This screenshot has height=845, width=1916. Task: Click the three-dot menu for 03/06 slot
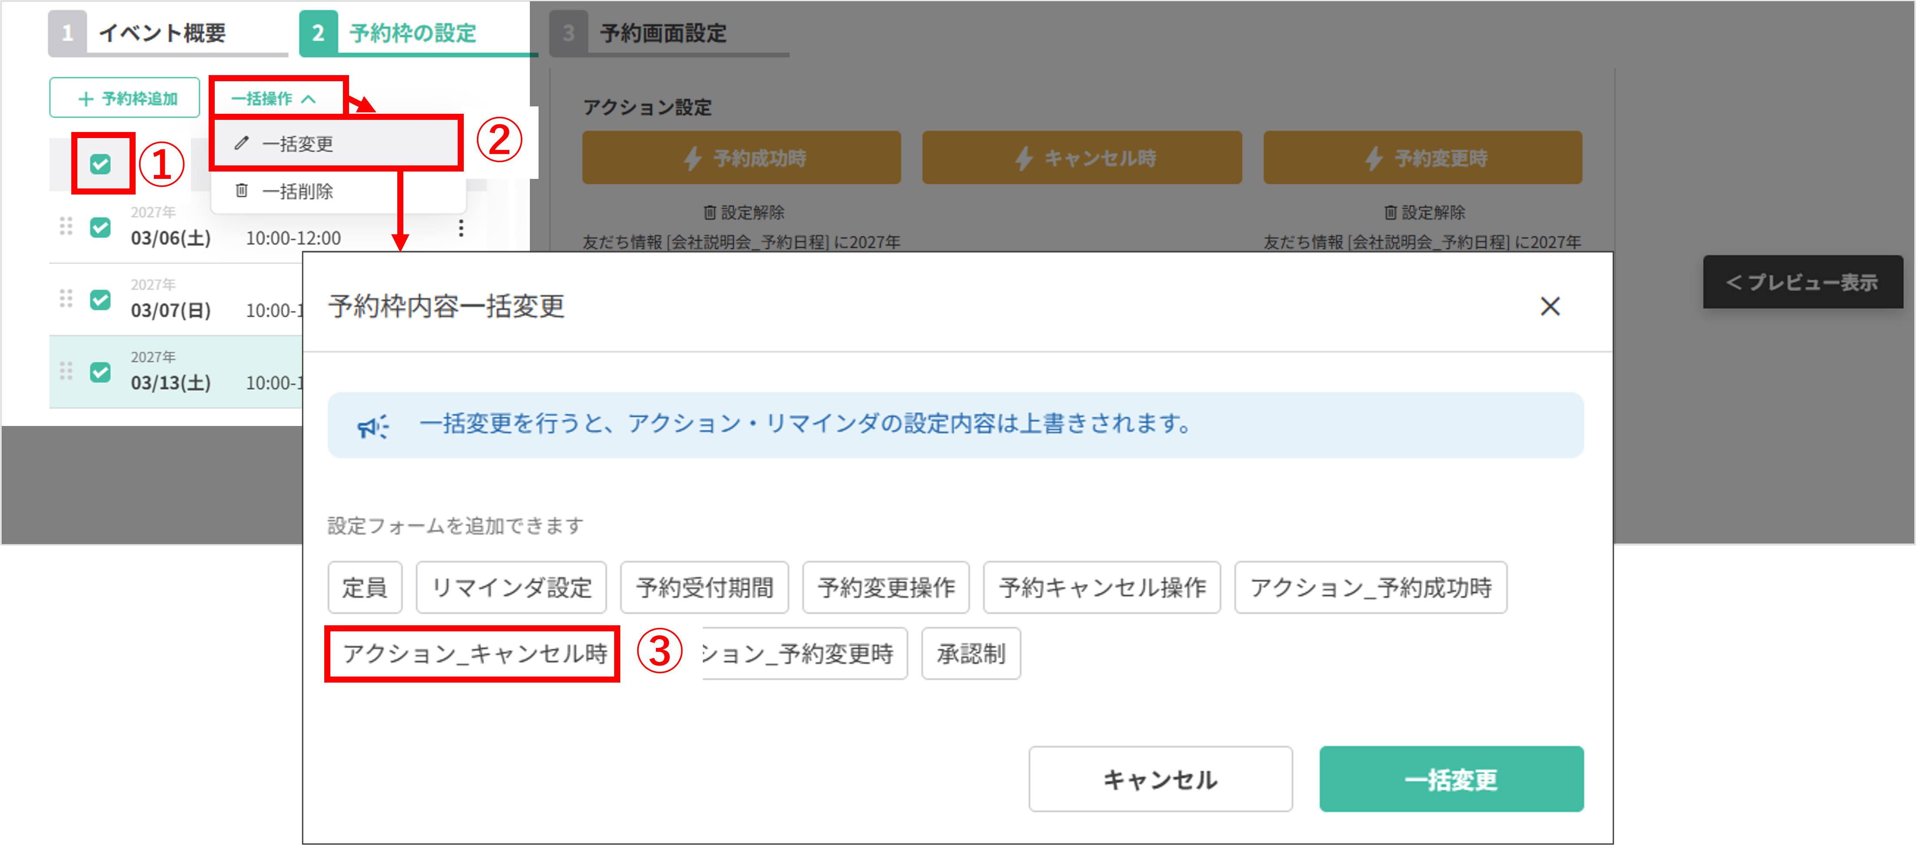point(461,228)
